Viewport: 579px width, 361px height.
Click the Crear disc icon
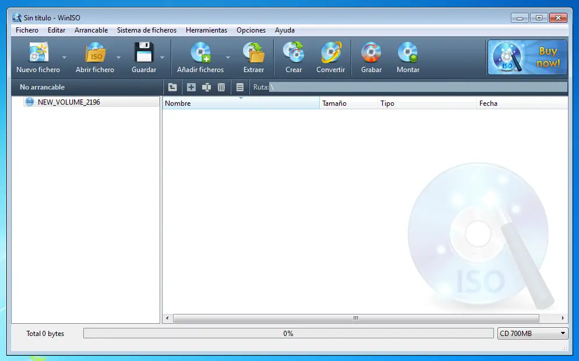[294, 52]
